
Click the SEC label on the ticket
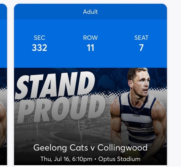tap(39, 38)
